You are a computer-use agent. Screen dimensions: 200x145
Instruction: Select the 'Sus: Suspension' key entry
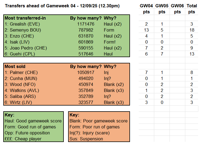[86, 139]
